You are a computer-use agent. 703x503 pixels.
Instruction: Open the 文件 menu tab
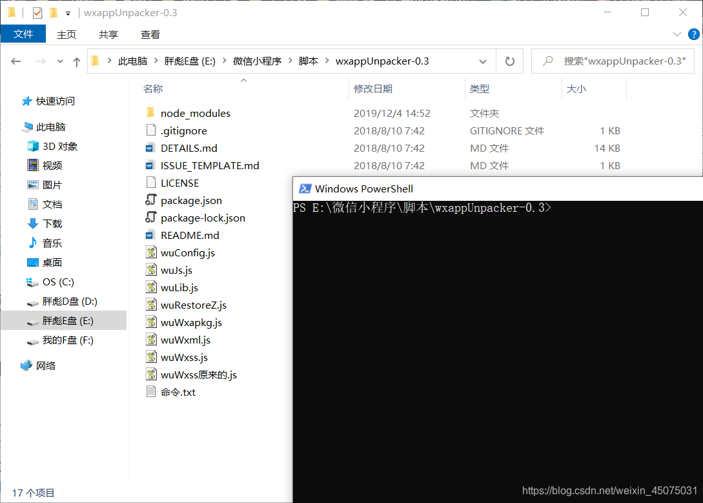click(23, 34)
